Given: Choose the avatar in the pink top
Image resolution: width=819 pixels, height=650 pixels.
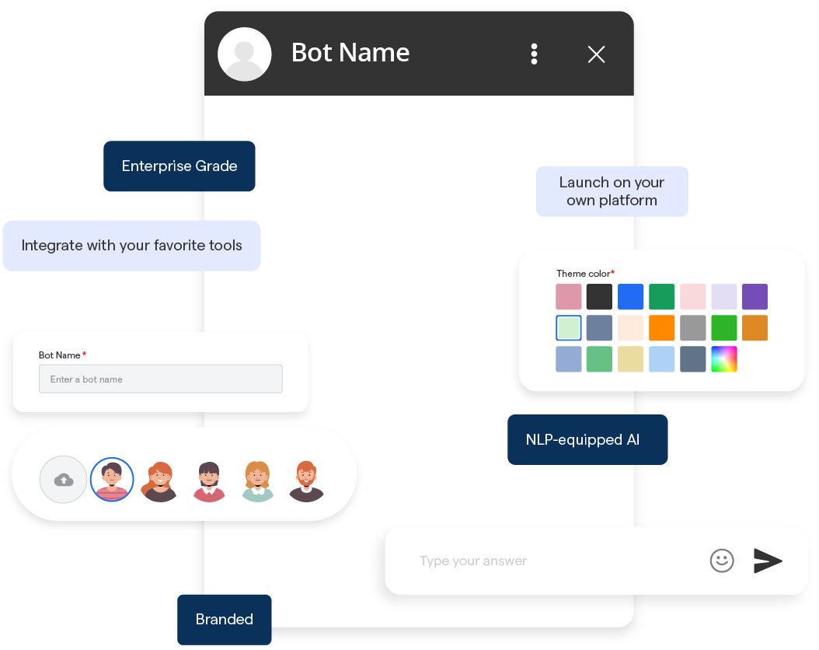Looking at the screenshot, I should [209, 481].
